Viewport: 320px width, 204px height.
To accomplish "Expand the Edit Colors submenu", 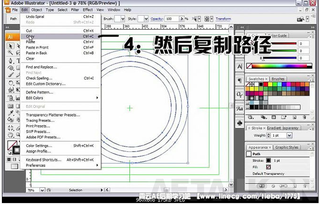I will coord(97,98).
